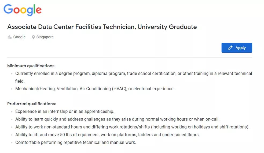Open the Google company name link
264x153 pixels.
[x=19, y=37]
